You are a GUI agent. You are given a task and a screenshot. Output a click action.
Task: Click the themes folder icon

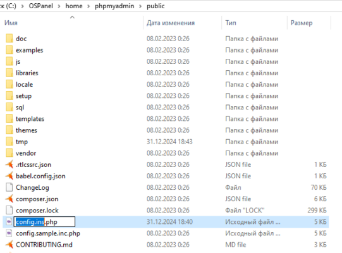tap(9, 130)
